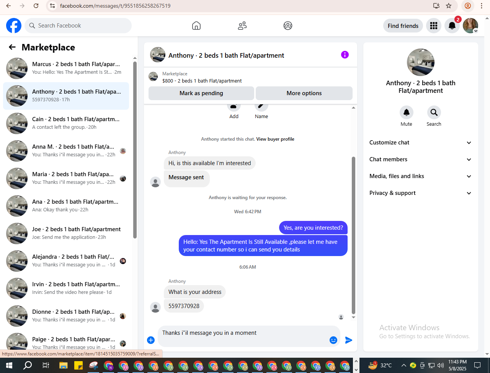Open the taskbar clock and date
The image size is (490, 373).
457,365
